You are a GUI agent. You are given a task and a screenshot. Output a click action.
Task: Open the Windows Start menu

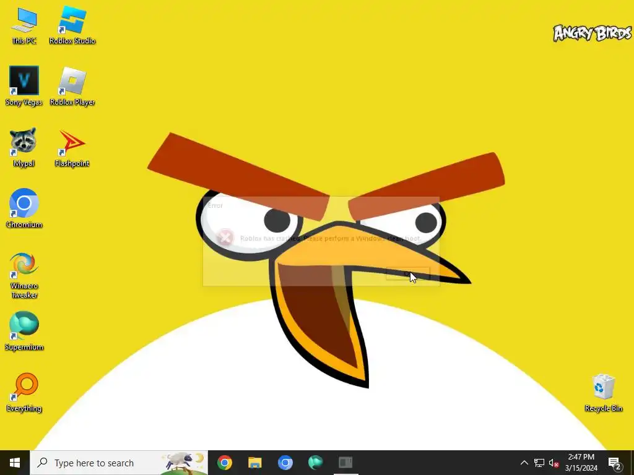[x=15, y=463]
